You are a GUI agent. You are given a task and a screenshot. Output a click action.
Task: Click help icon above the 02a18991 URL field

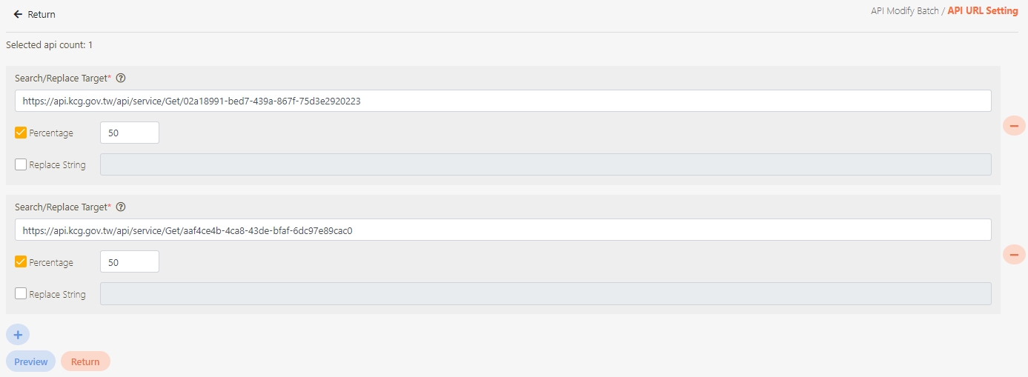point(121,78)
